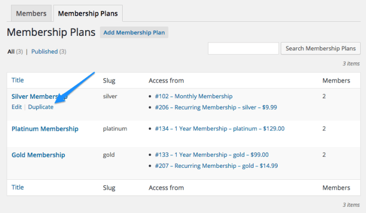
Task: Show All membership plans filter
Action: (x=11, y=51)
